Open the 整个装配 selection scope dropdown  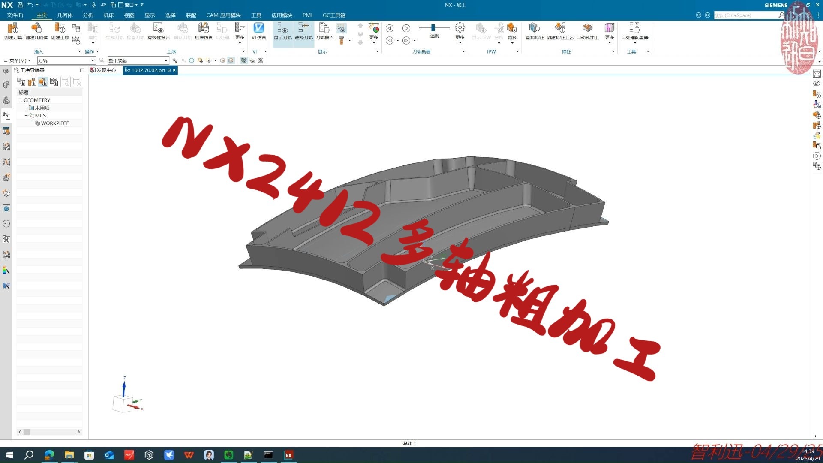[x=166, y=60]
